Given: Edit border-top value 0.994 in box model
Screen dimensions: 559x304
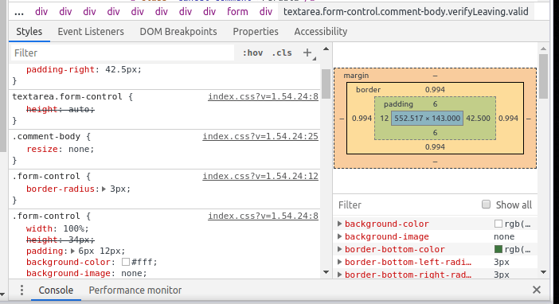Looking at the screenshot, I should pos(435,90).
